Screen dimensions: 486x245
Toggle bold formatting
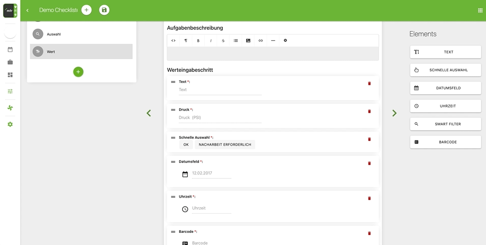click(198, 40)
